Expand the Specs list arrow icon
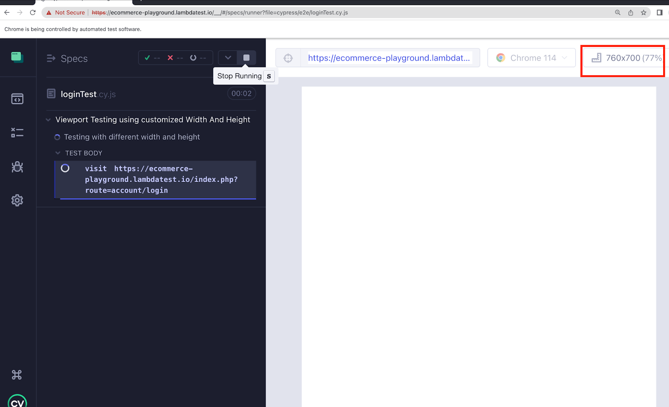 [51, 59]
